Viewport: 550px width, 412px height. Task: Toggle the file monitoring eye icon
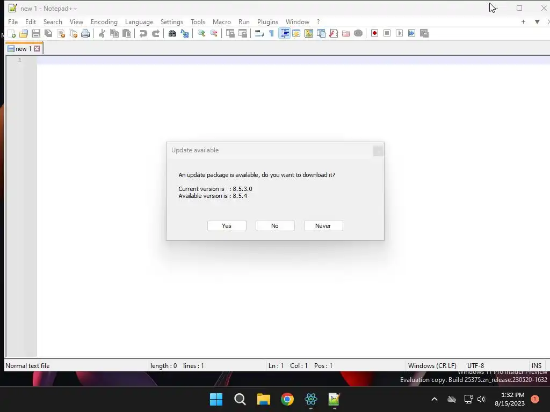pos(358,33)
